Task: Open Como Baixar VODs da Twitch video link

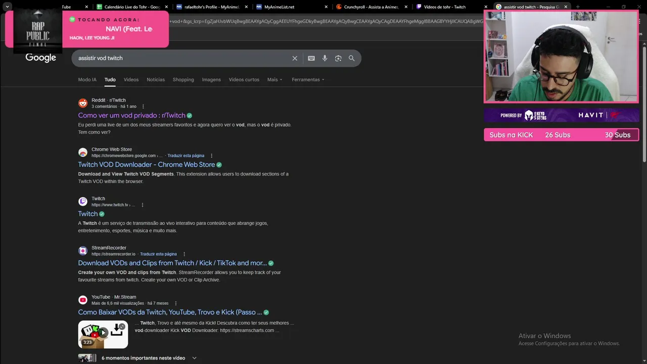Action: coord(170,312)
